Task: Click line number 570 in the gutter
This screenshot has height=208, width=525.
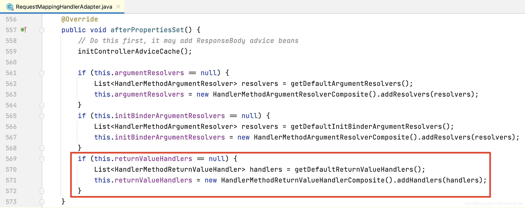Action: 11,170
